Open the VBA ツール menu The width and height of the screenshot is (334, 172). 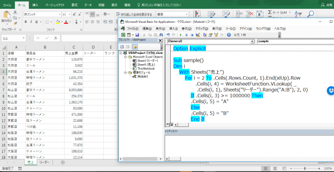tap(231, 29)
